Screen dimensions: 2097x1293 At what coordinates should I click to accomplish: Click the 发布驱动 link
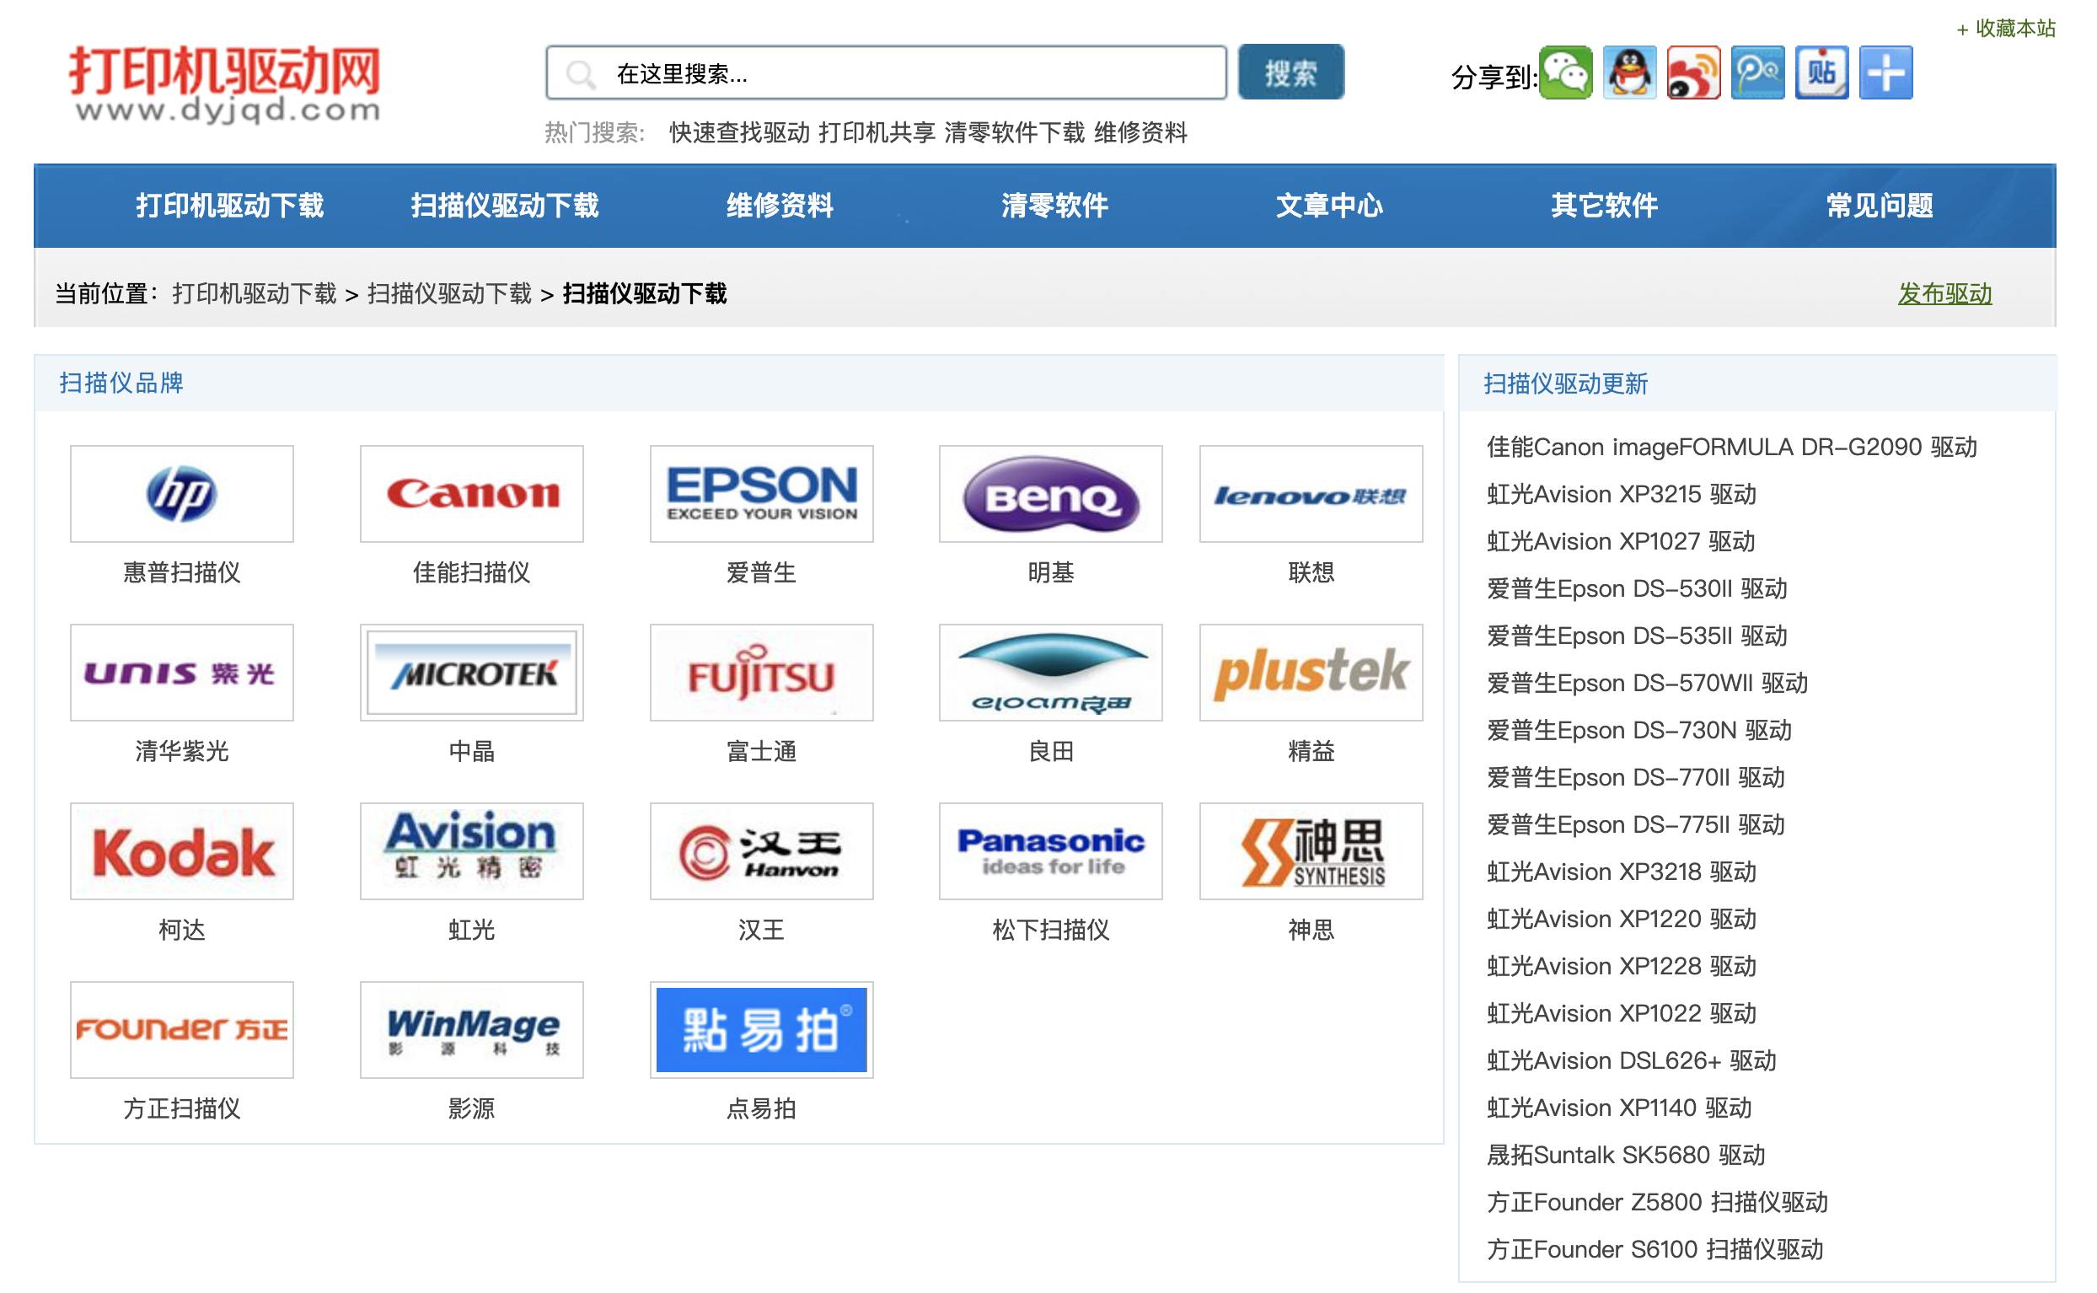[1944, 293]
